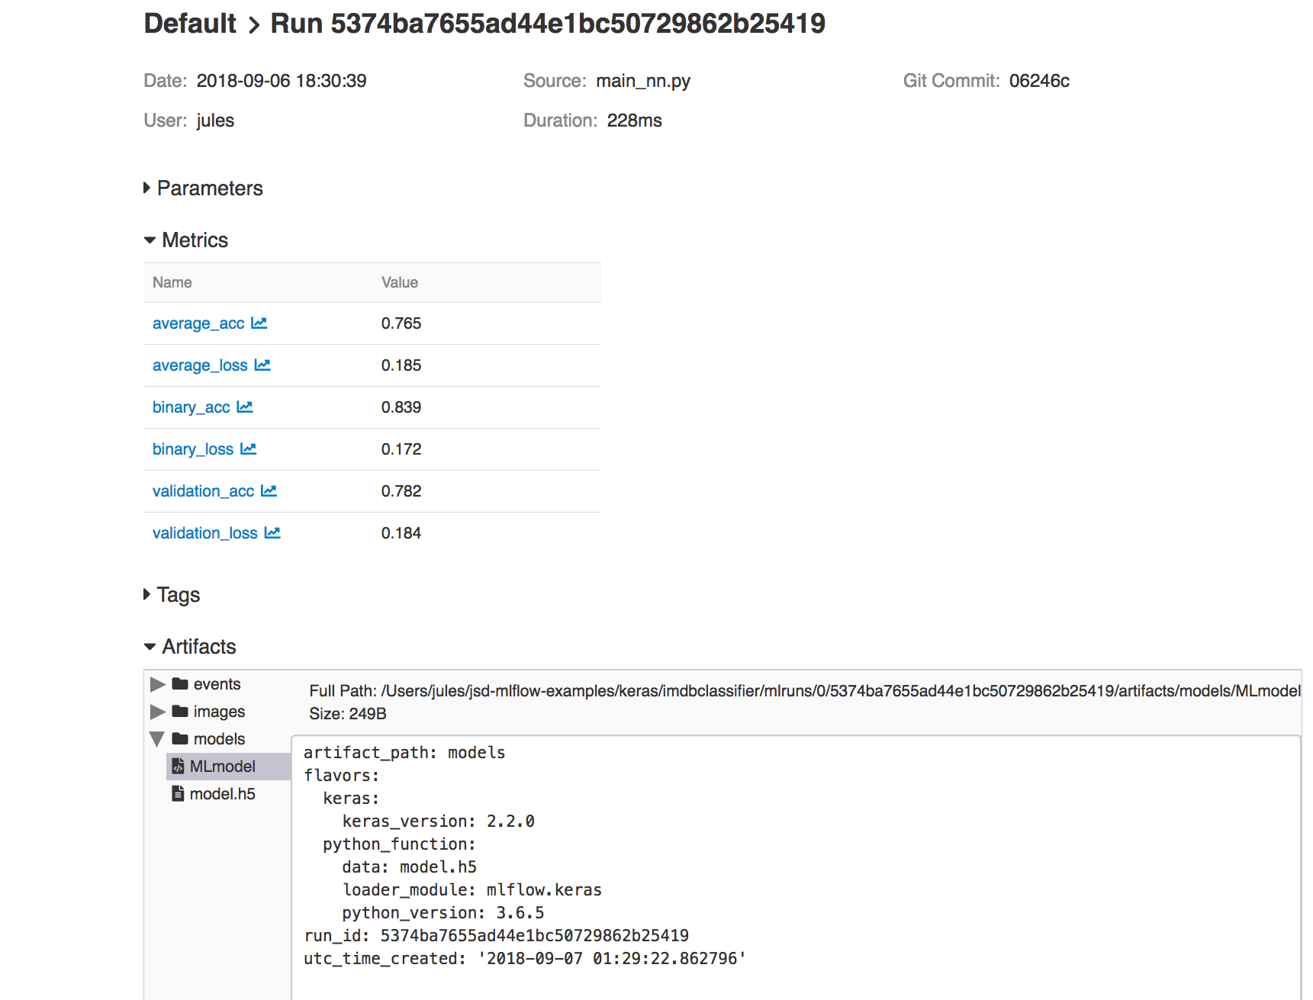Screen dimensions: 1313x1000
Task: Open the binary_loss metric link
Action: click(x=193, y=449)
